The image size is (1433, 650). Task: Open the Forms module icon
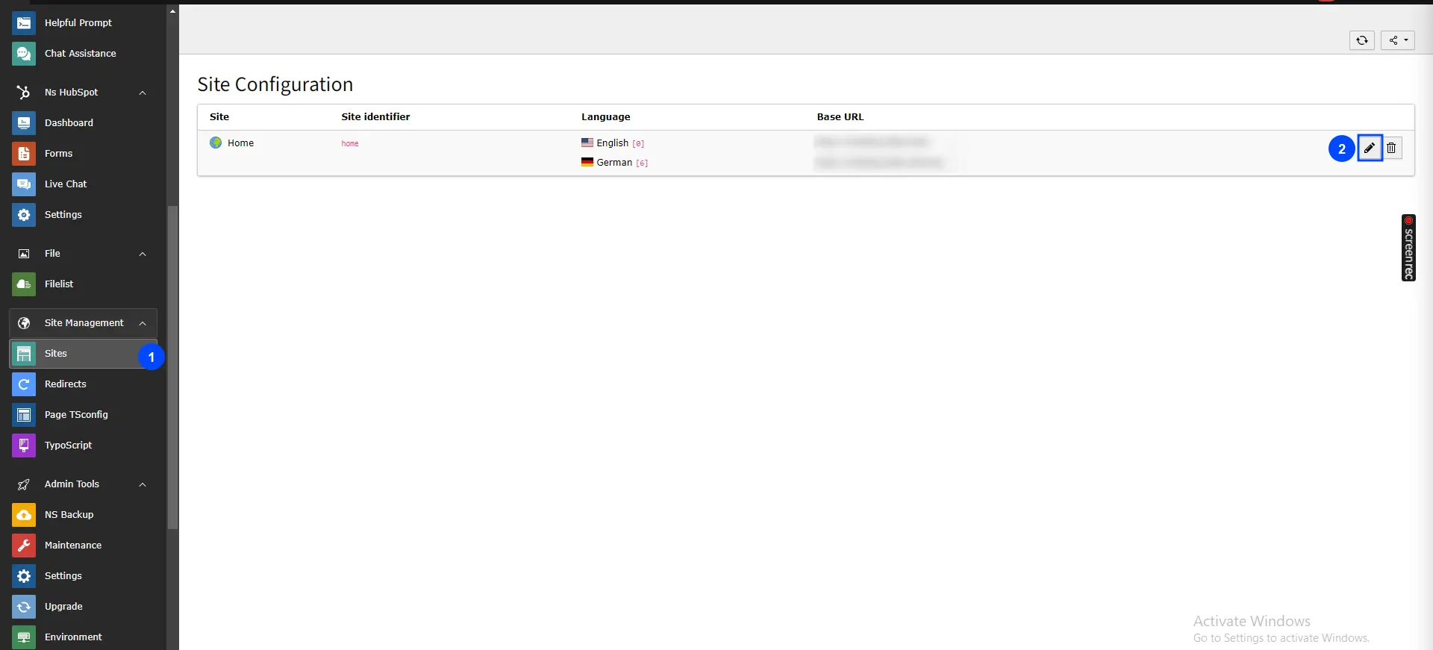point(24,154)
